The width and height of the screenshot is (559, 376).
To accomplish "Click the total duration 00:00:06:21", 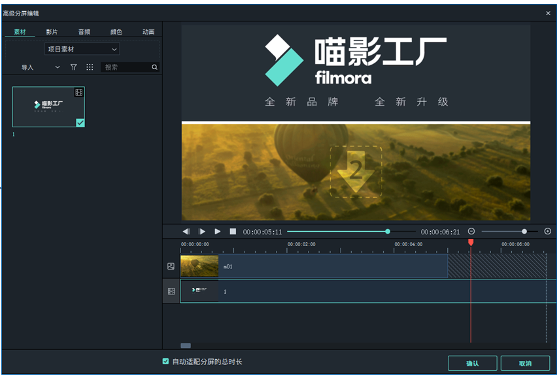I will (440, 232).
